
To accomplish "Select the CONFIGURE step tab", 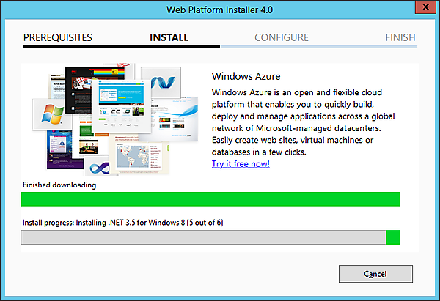I will pyautogui.click(x=282, y=37).
